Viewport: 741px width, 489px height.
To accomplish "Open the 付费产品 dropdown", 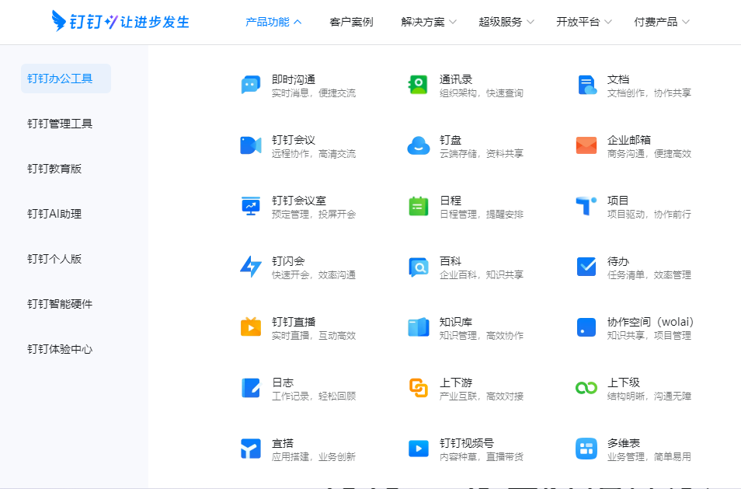I will pos(662,22).
